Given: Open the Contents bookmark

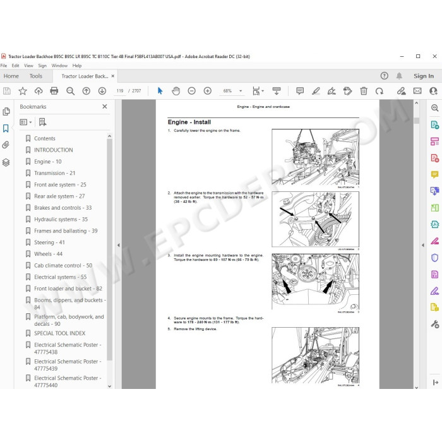Looking at the screenshot, I should 45,138.
